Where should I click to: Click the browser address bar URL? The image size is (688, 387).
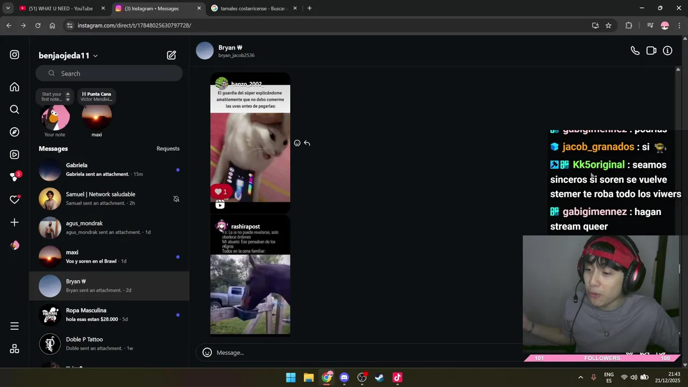(134, 25)
